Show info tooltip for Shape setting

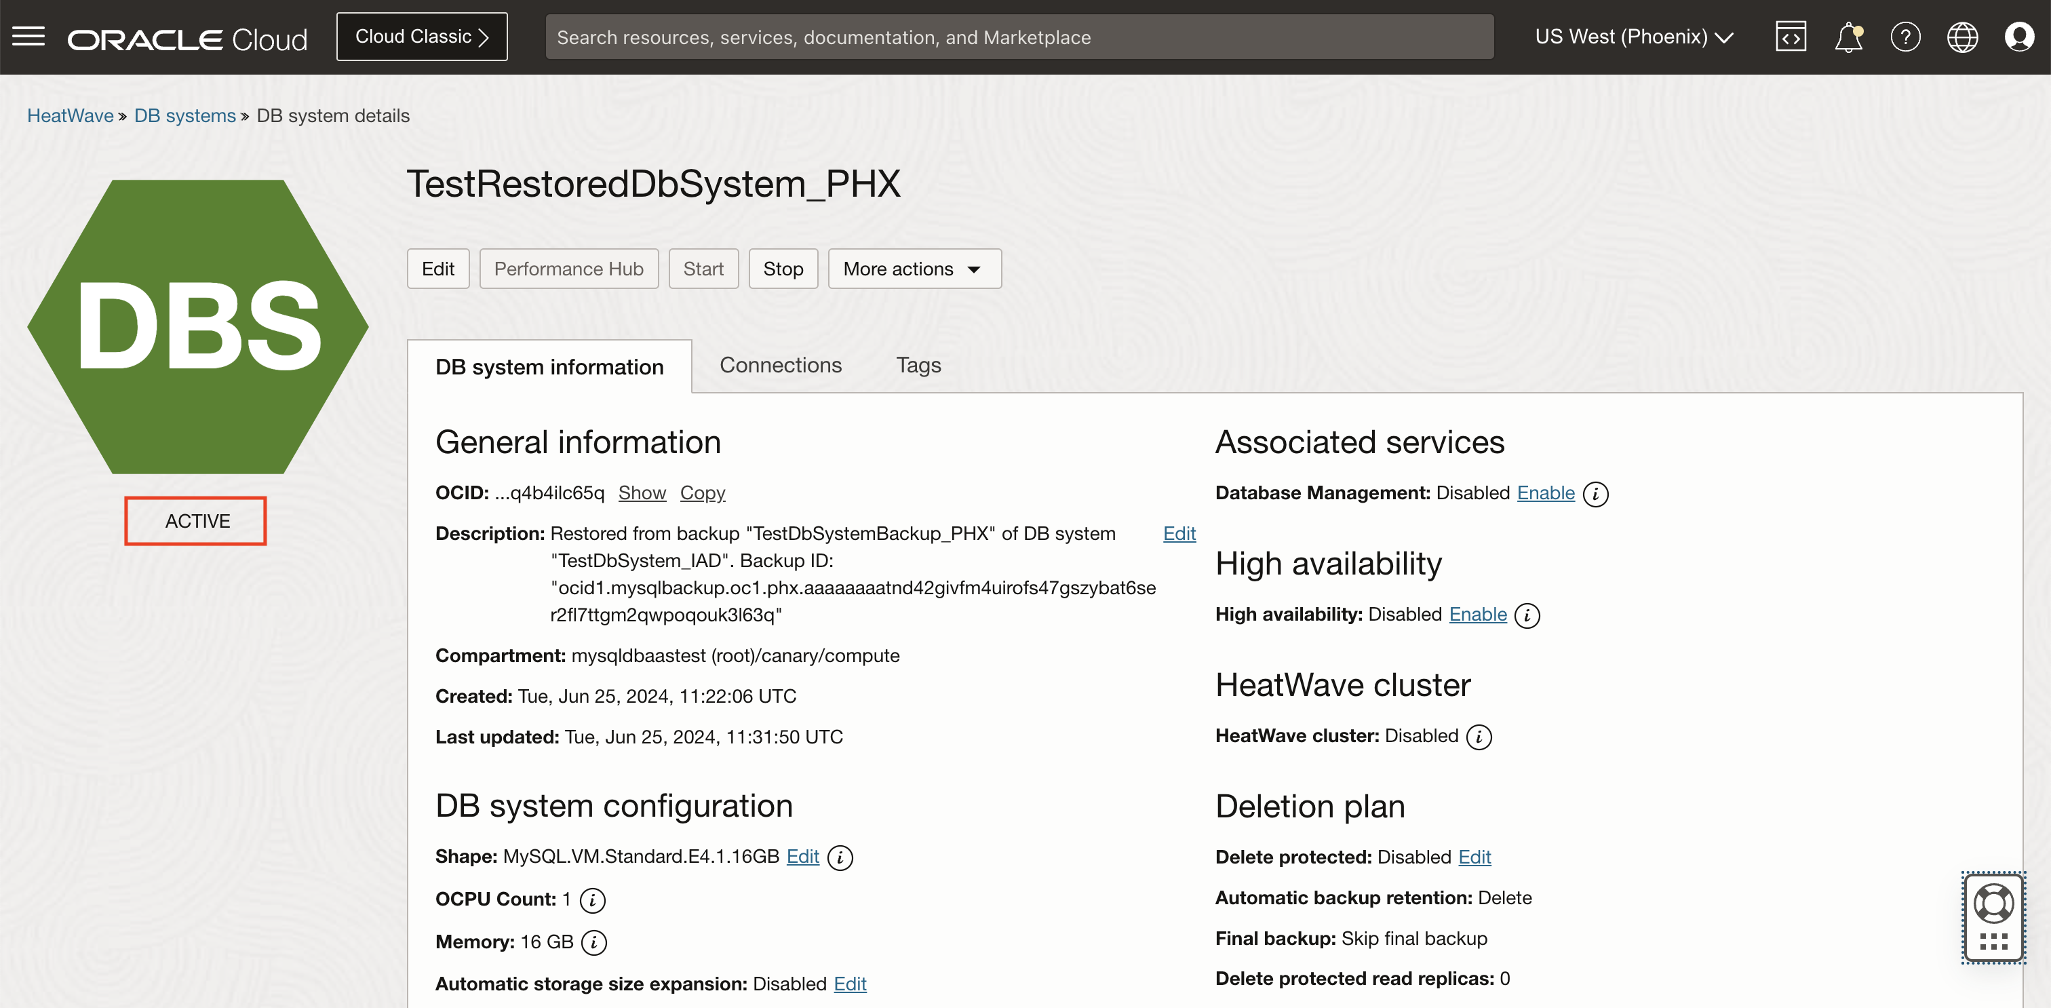(x=840, y=857)
